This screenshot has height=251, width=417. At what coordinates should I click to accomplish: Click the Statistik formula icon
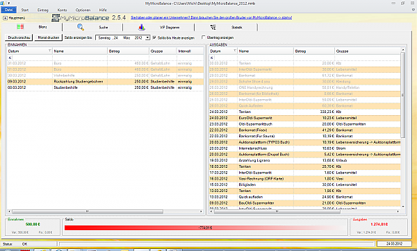point(213,27)
